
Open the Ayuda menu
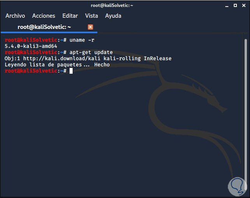click(x=113, y=16)
